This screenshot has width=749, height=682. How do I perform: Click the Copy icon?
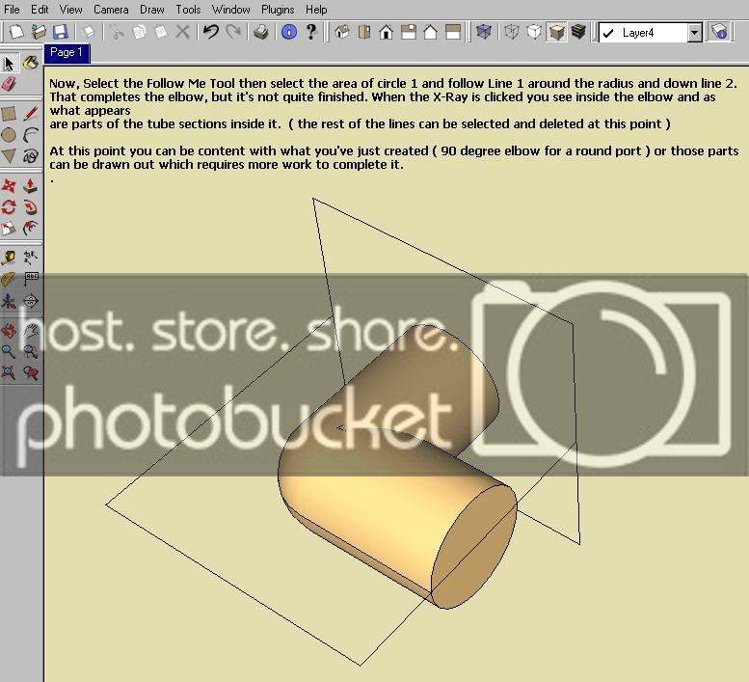[x=139, y=32]
